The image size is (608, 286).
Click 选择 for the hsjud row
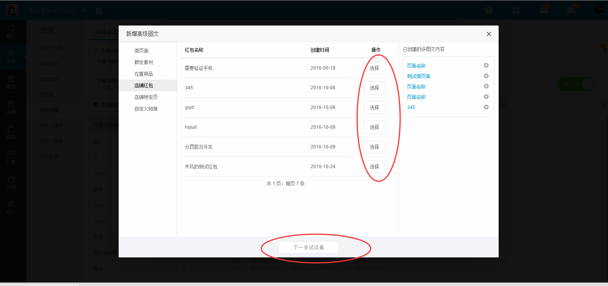pos(375,127)
